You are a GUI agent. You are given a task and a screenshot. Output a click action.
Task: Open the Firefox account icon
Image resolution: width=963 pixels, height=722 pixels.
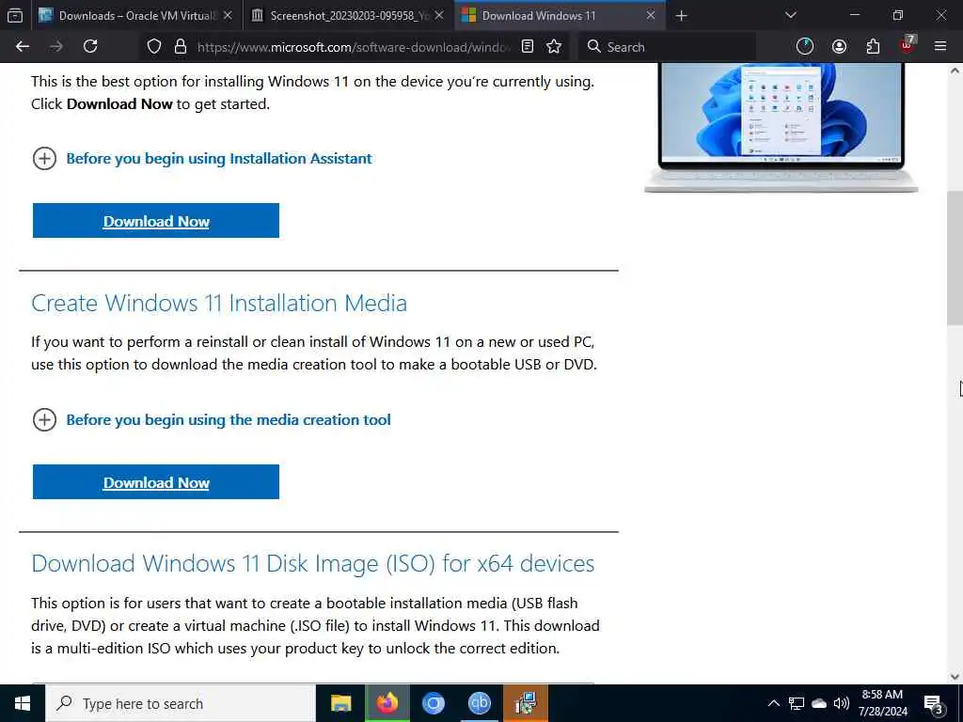coord(839,47)
